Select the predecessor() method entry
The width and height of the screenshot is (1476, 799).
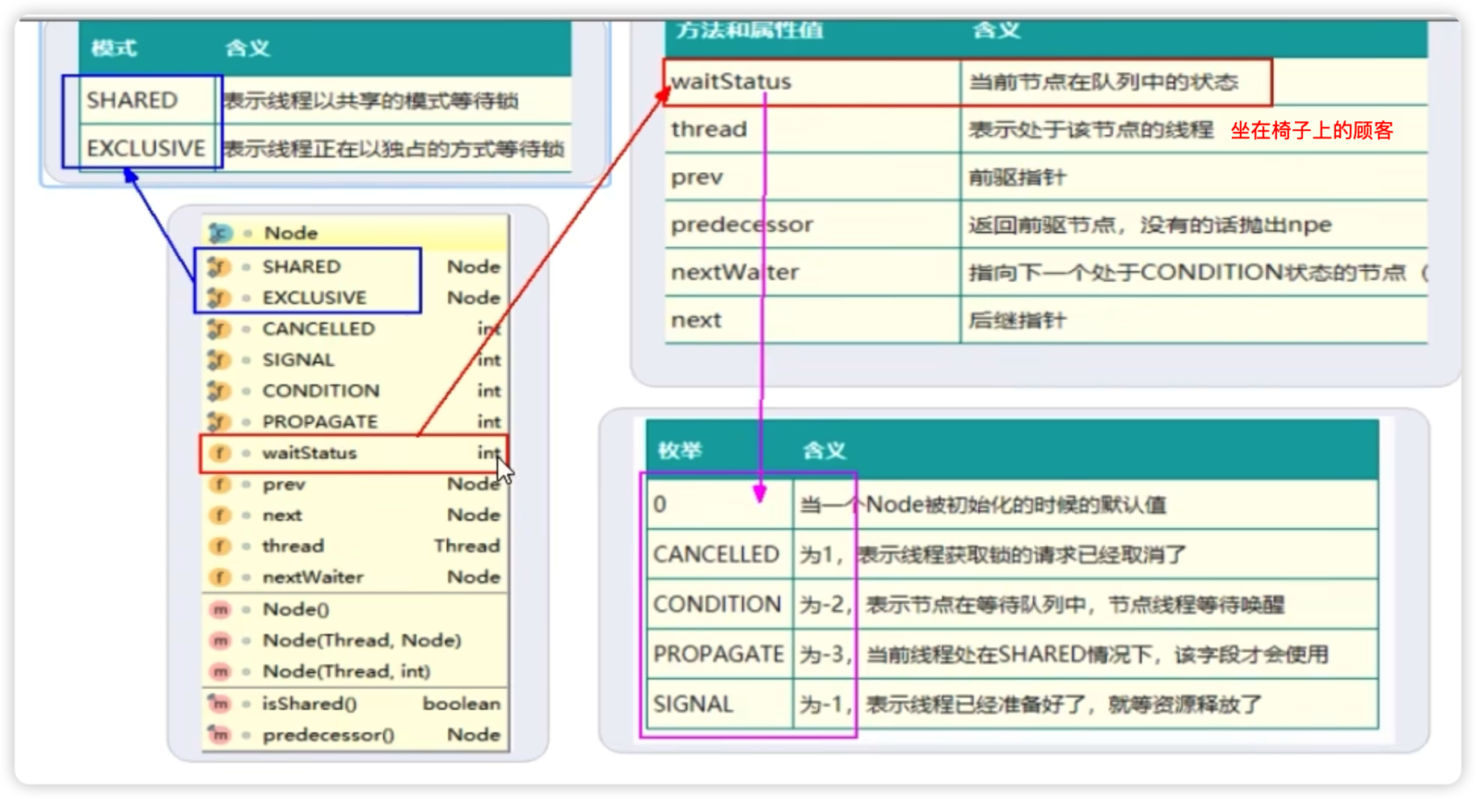(356, 735)
